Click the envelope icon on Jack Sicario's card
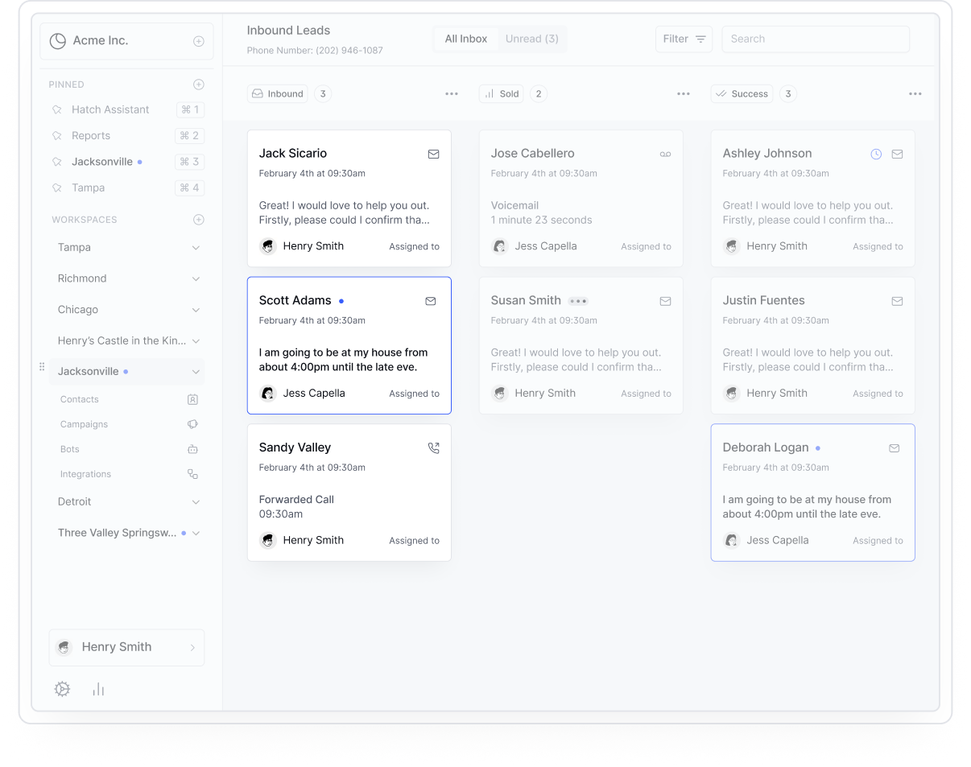971x767 pixels. click(433, 154)
